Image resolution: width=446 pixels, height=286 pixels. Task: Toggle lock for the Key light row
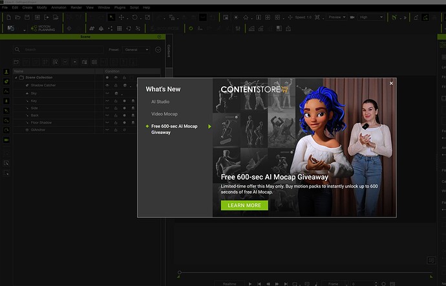(116, 101)
